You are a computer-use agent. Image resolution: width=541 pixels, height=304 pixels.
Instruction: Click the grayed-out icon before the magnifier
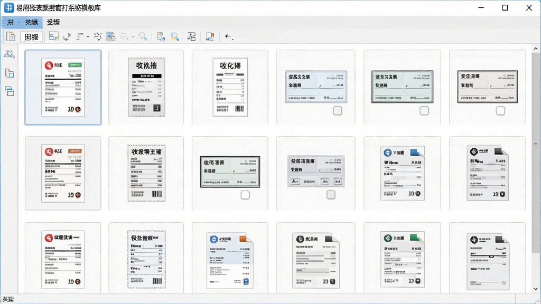(124, 36)
